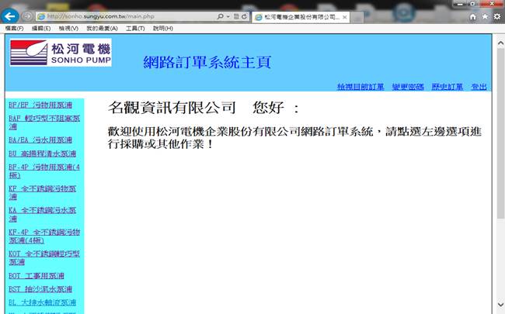The height and width of the screenshot is (314, 505).
Task: Click the page vertical scrollbar down arrow
Action: click(x=500, y=308)
